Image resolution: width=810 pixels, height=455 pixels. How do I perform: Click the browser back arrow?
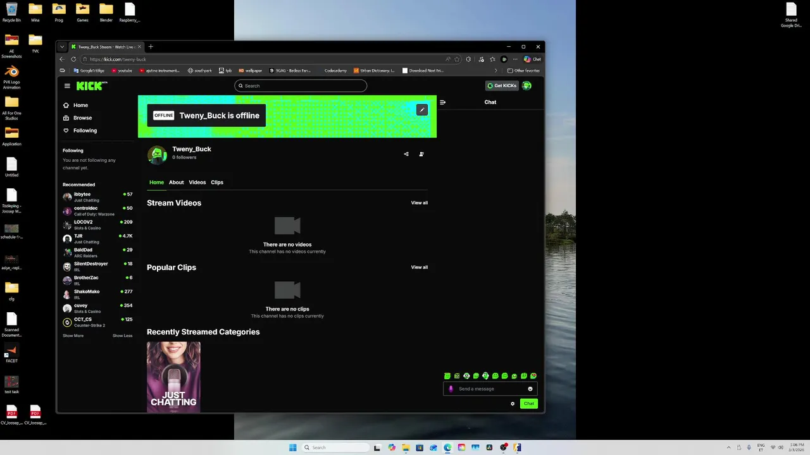coord(62,59)
